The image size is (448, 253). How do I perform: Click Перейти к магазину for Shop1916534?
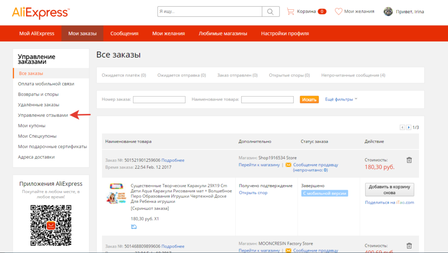coord(259,165)
